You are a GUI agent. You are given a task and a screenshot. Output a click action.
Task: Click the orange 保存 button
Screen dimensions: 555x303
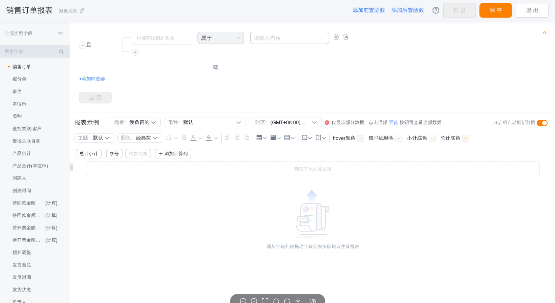(496, 10)
